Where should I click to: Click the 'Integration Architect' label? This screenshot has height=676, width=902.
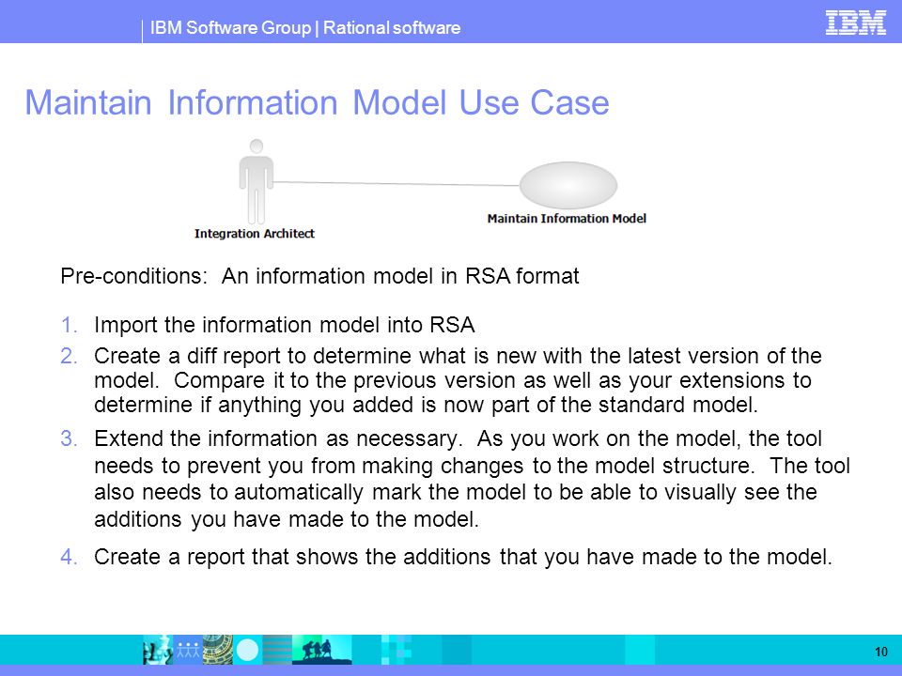coord(255,234)
